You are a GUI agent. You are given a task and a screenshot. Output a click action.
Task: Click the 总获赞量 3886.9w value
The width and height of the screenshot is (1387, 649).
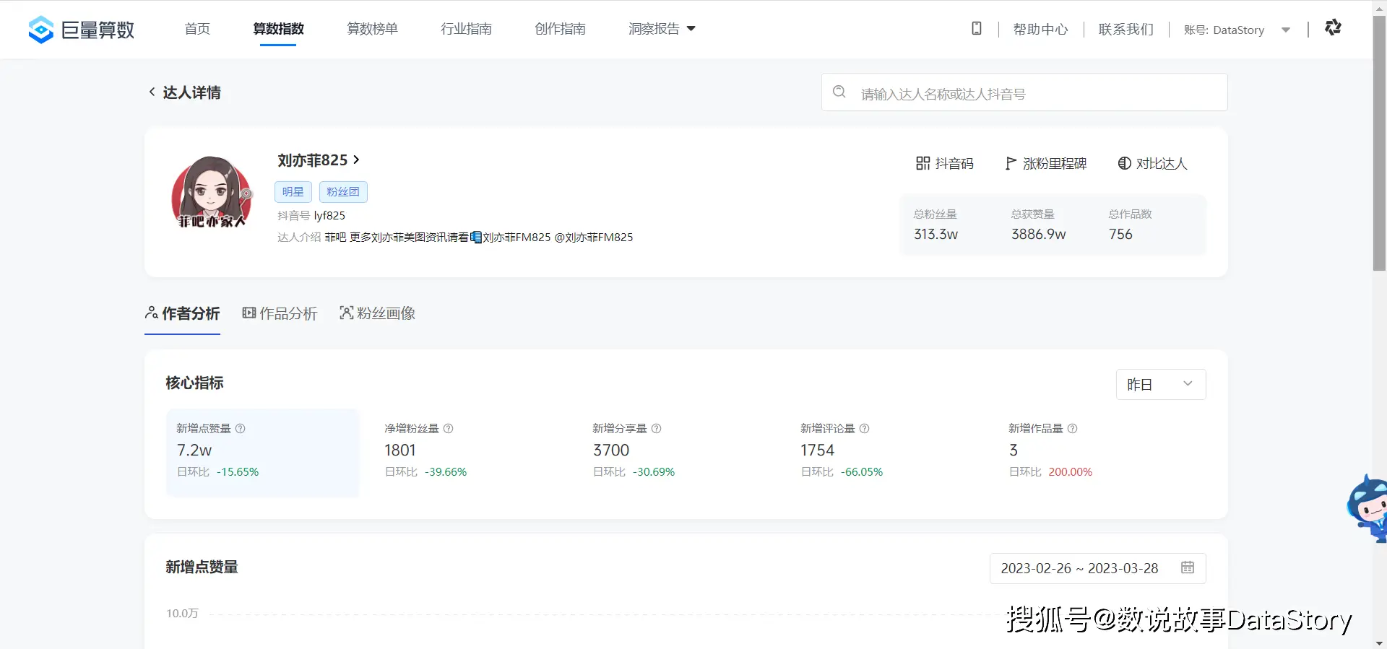pyautogui.click(x=1038, y=234)
